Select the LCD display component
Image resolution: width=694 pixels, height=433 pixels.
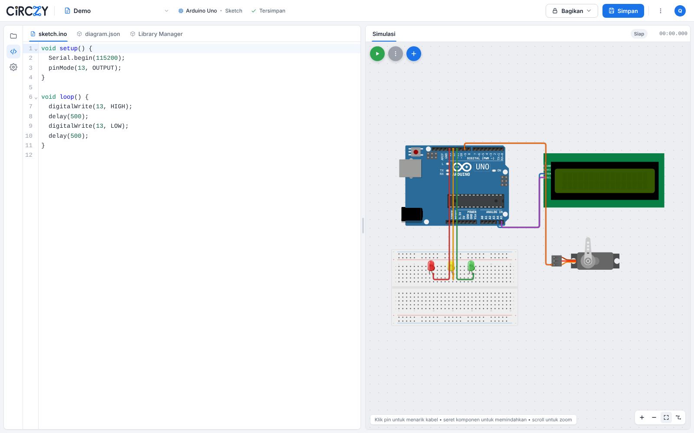pyautogui.click(x=604, y=180)
